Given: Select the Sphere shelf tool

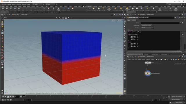Looking at the screenshot, I should pos(7,9).
